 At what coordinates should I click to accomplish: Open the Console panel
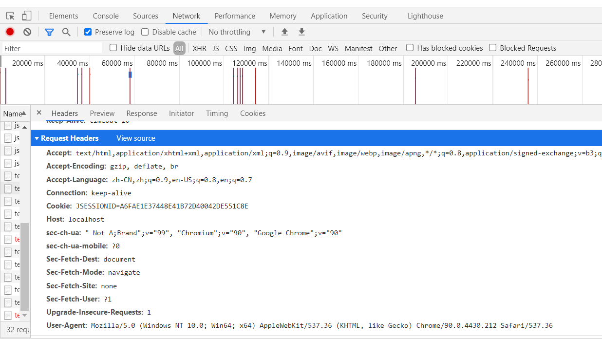pyautogui.click(x=106, y=16)
